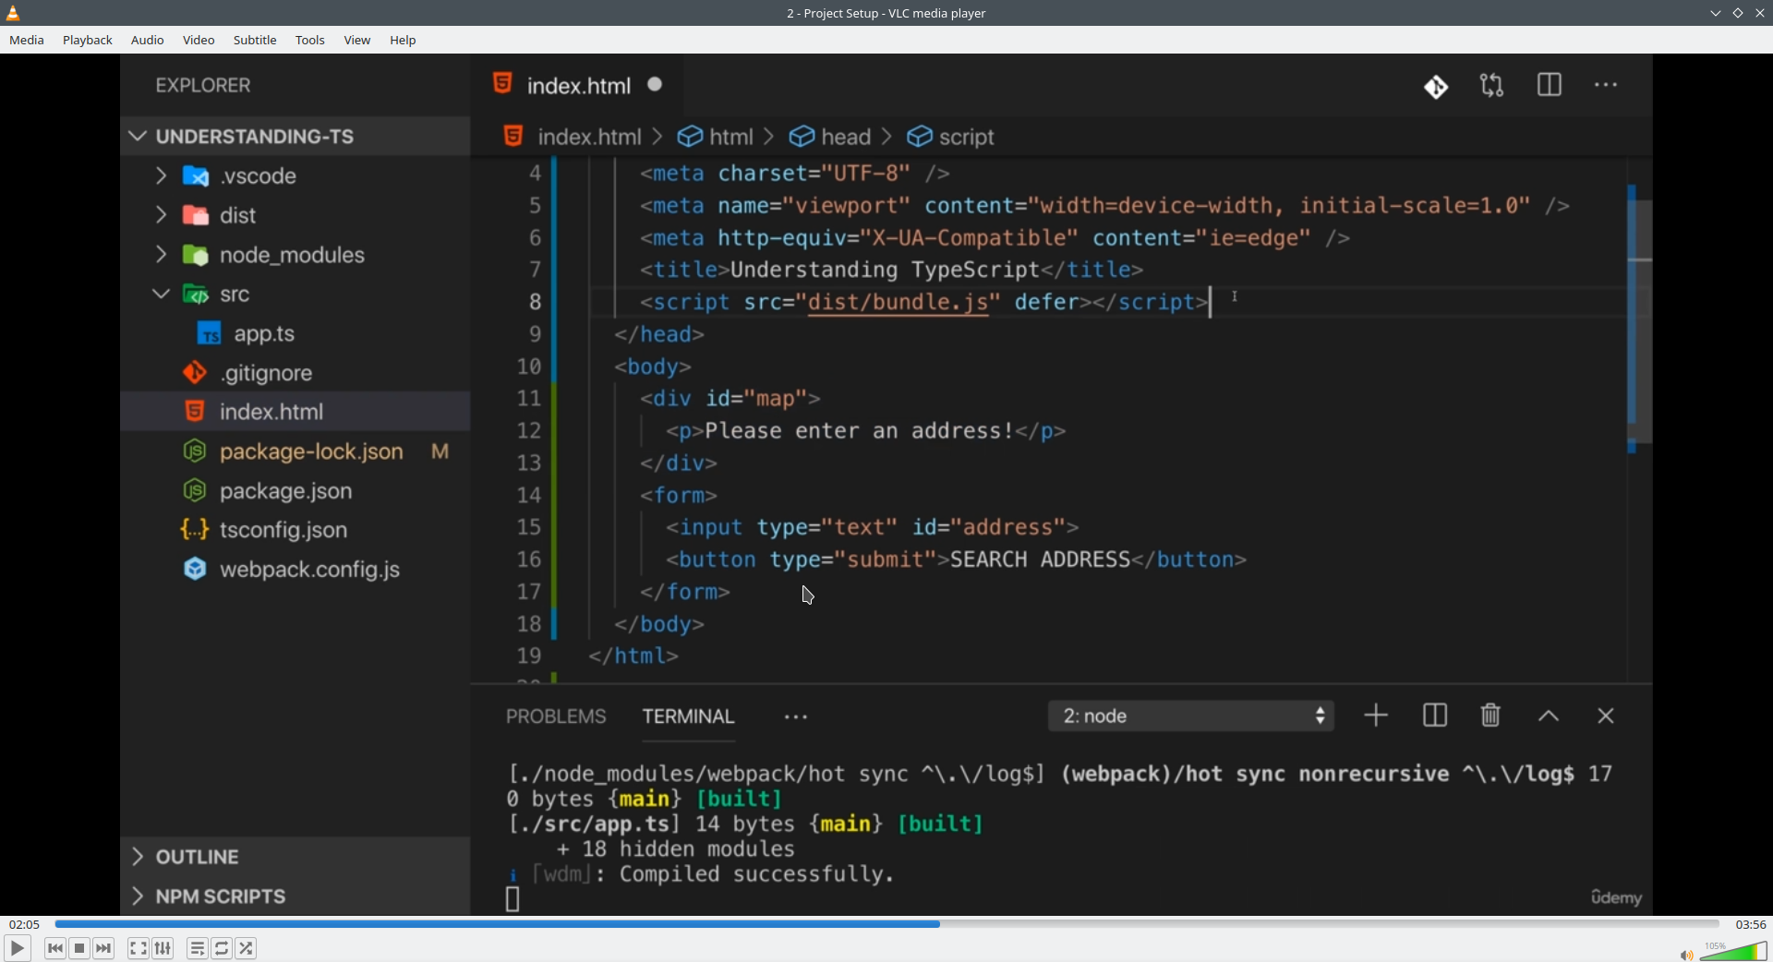Click the src folder icon
The height and width of the screenshot is (962, 1773).
pos(196,295)
